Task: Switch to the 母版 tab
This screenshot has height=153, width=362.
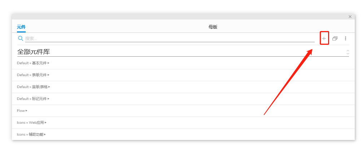Action: click(213, 27)
